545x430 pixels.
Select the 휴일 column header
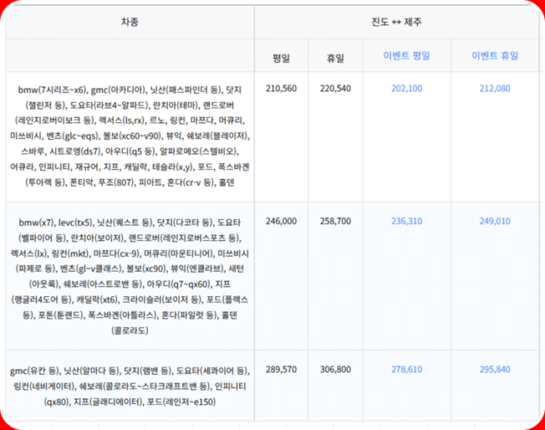point(335,58)
